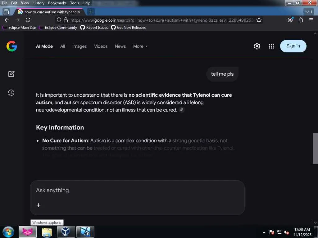Open Windows Explorer folder from taskbar
This screenshot has height=238, width=318.
pyautogui.click(x=47, y=232)
